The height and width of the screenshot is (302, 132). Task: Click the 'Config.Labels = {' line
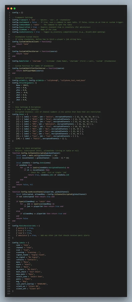[20, 243]
